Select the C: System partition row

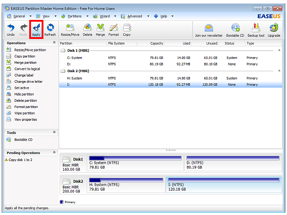170,58
